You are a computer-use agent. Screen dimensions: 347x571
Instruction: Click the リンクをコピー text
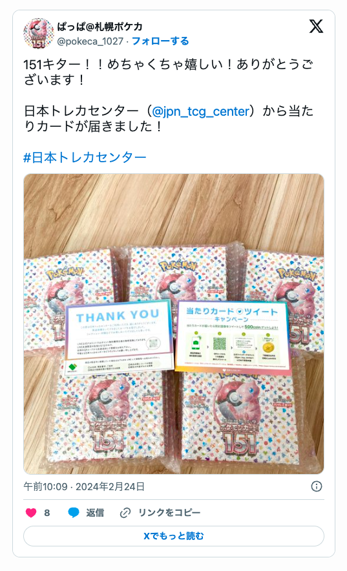(x=169, y=513)
